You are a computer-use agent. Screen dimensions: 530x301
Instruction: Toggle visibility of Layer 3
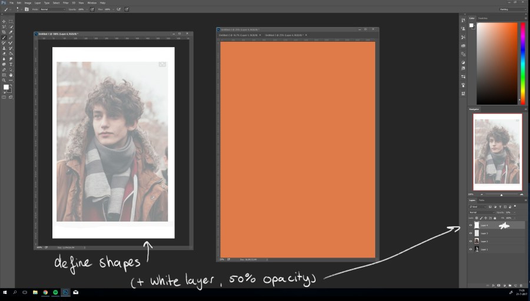pyautogui.click(x=471, y=233)
